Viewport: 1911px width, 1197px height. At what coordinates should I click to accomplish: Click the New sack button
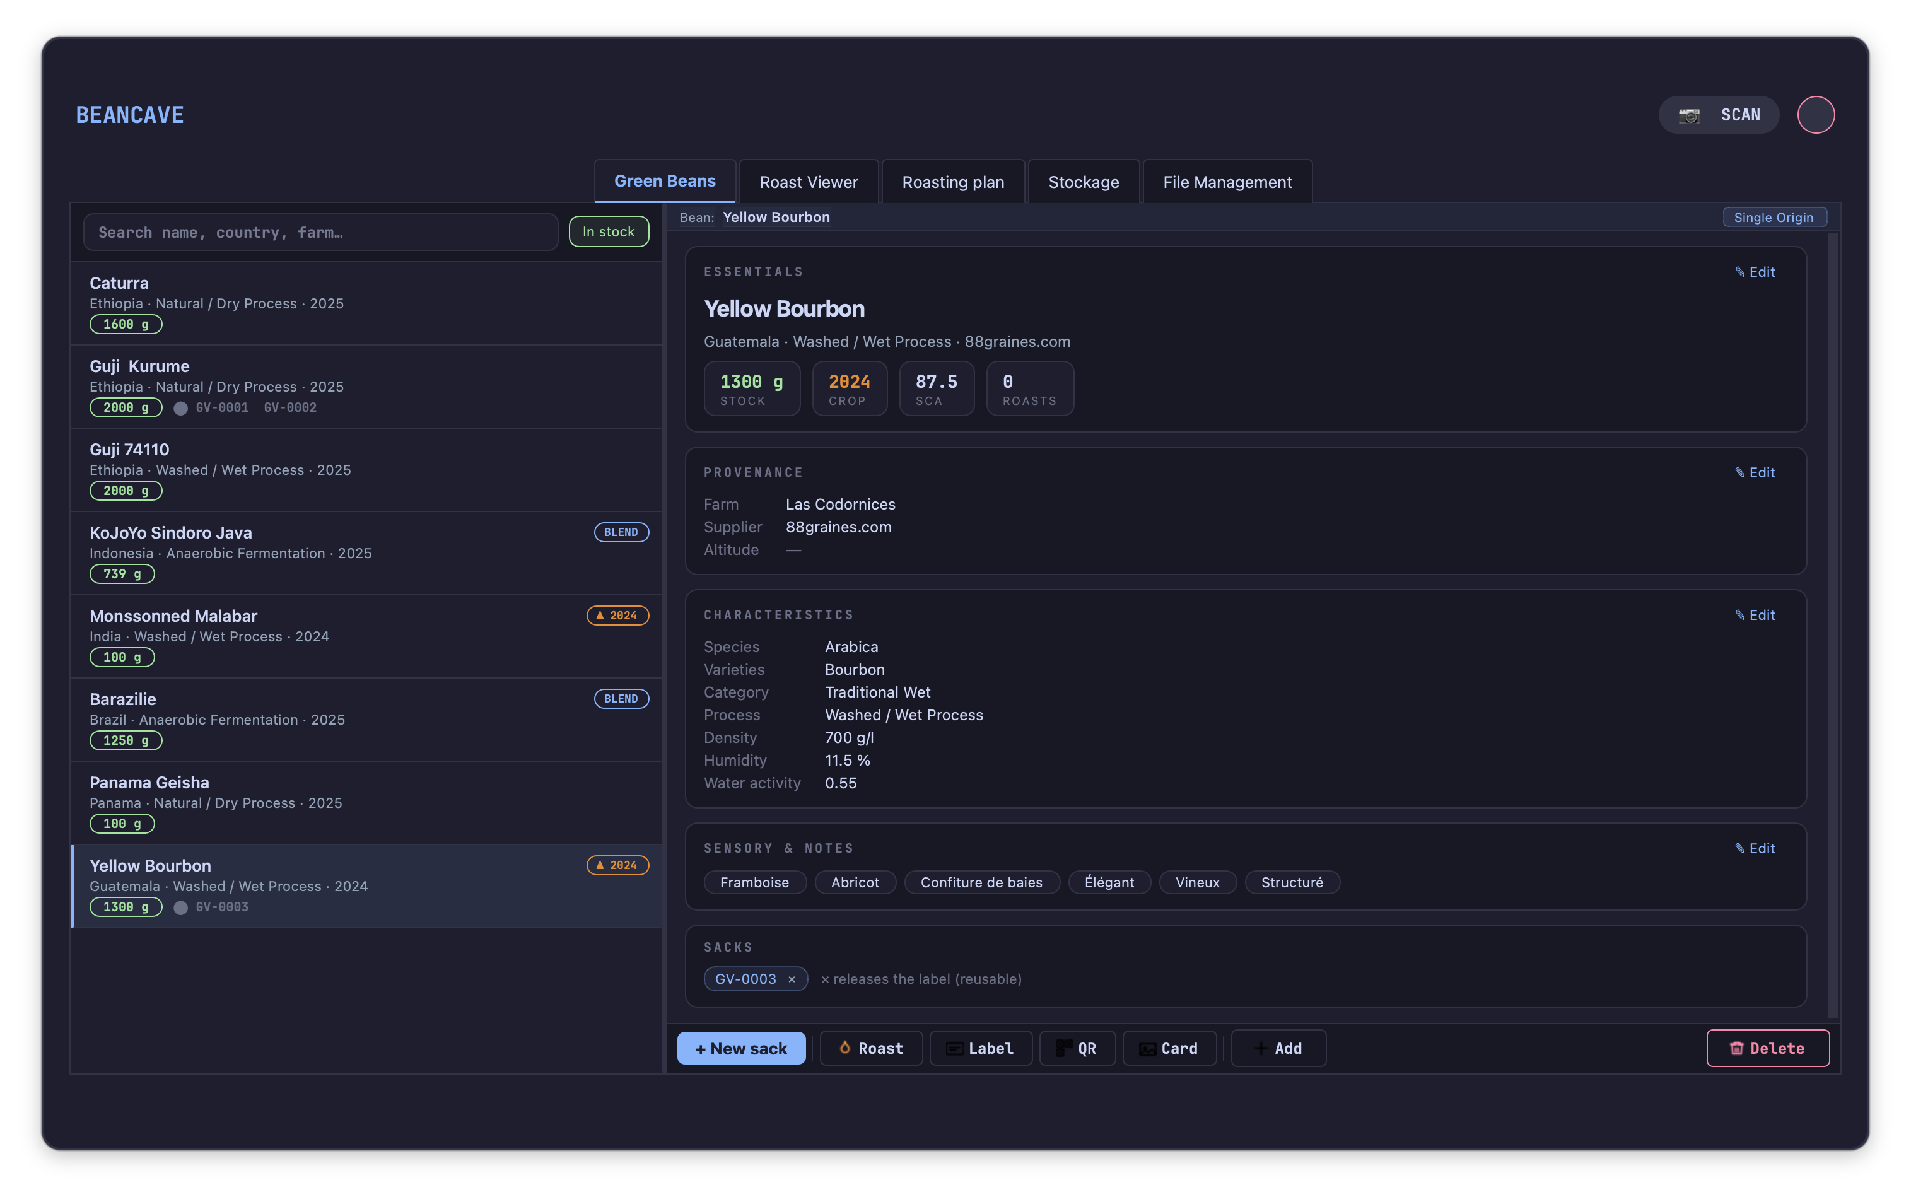[741, 1048]
